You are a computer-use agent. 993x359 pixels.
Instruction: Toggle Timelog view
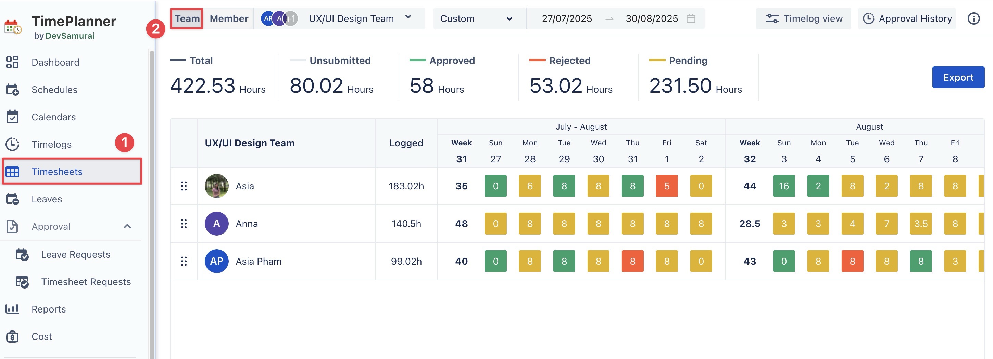[x=804, y=18]
